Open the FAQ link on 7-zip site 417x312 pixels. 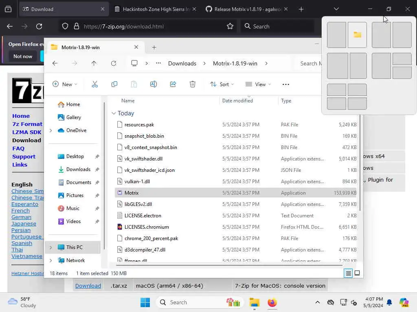[18, 149]
